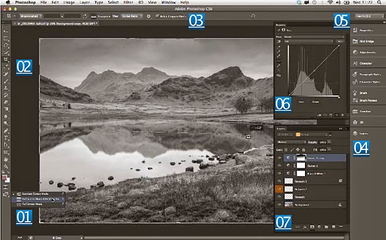Viewport: 386px width, 240px height.
Task: Select the Clone Stamp tool
Action: 6,88
